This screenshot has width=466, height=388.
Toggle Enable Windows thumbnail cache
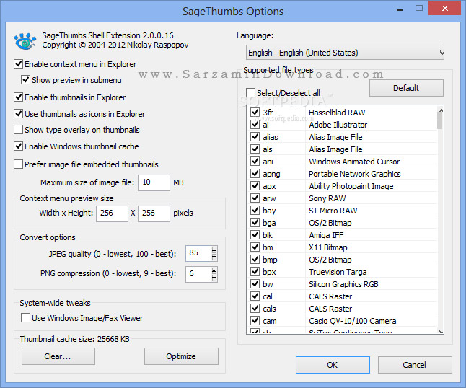click(19, 146)
